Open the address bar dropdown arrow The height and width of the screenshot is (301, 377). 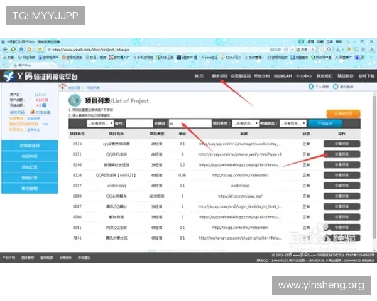(x=293, y=50)
